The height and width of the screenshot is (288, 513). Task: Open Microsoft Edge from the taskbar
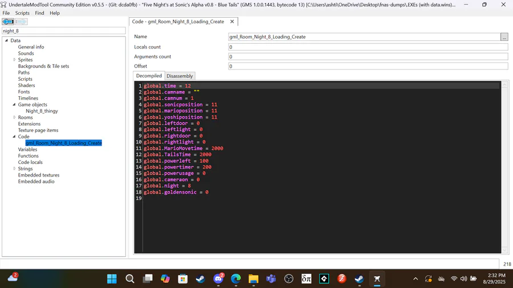[x=236, y=278]
